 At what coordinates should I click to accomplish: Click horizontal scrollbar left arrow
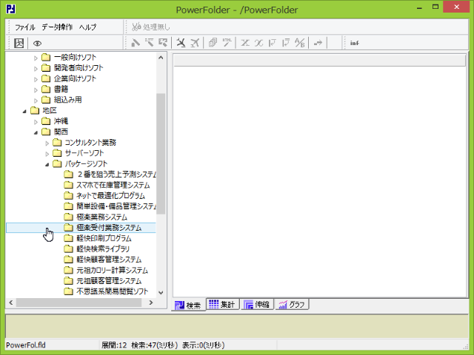tap(11, 302)
